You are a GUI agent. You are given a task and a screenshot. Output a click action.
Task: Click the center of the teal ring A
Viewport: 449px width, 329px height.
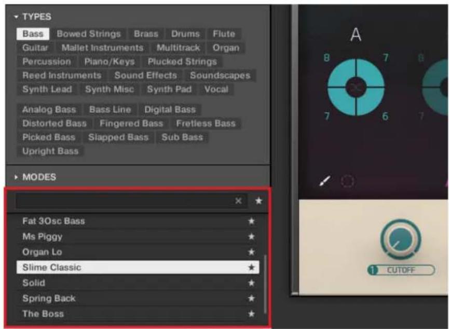point(356,88)
